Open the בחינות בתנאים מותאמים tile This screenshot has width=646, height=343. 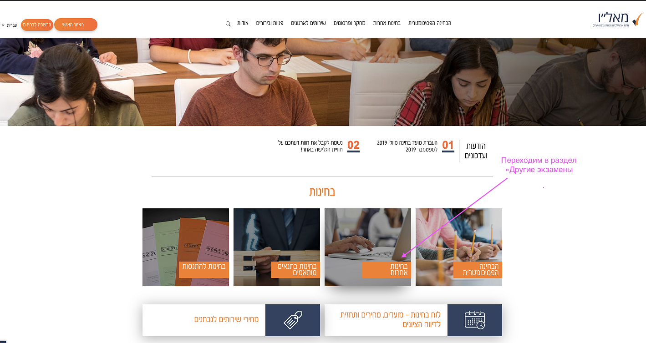click(277, 247)
